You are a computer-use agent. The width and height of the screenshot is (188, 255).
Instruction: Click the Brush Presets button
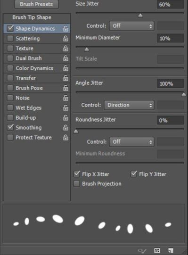tap(36, 4)
